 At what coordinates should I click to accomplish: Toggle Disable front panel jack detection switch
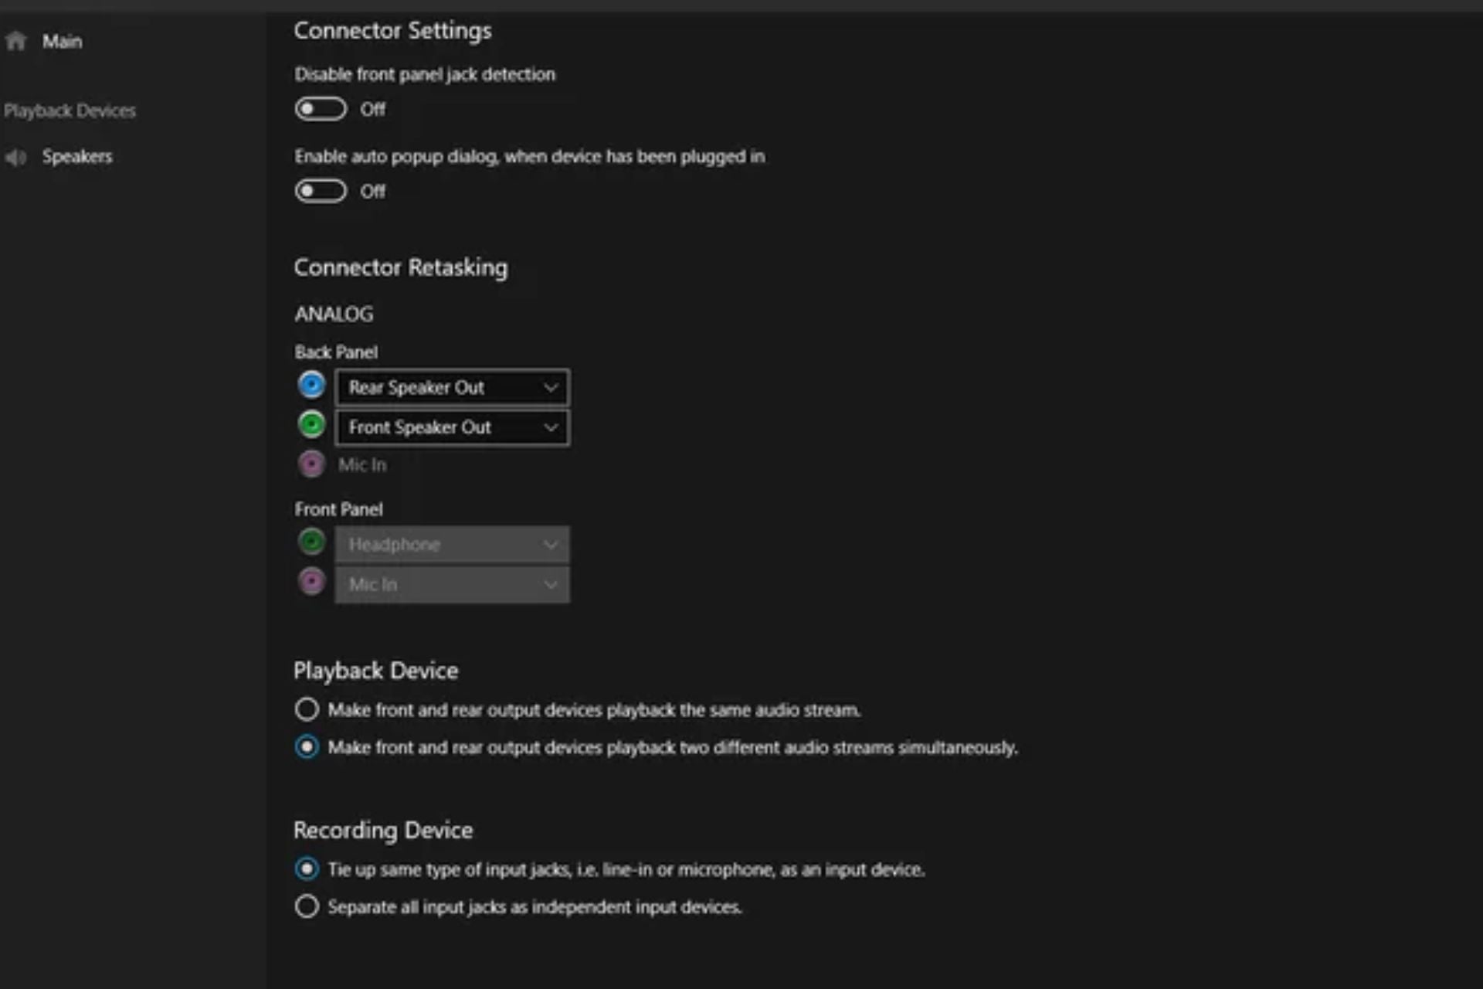click(321, 109)
